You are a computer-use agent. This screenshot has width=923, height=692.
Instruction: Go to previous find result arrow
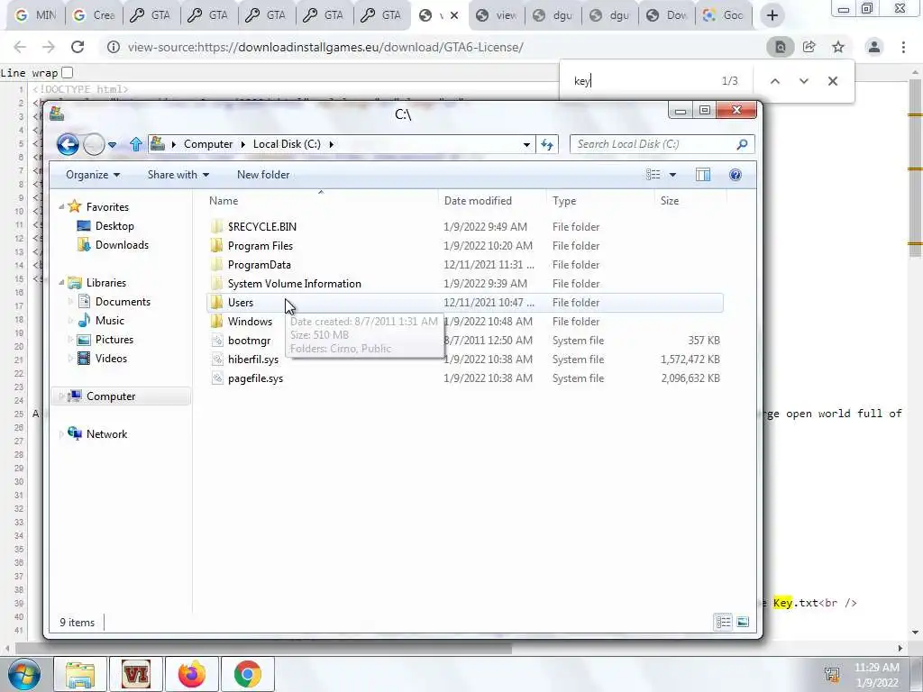coord(775,81)
